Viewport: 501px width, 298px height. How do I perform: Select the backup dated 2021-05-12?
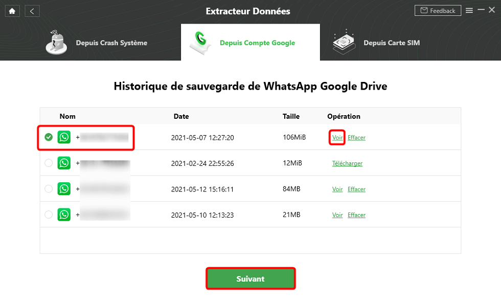pos(49,189)
